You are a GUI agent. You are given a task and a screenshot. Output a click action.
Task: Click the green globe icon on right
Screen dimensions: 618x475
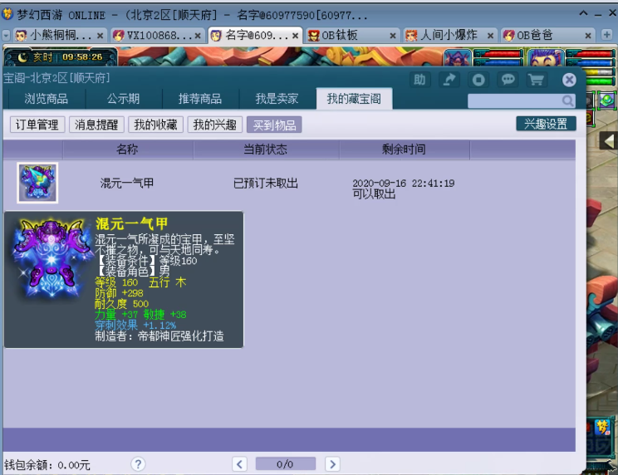pyautogui.click(x=607, y=100)
